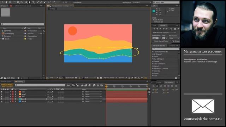Image resolution: width=226 pixels, height=127 pixels.
Task: Select the Hand tool
Action: point(6,2)
